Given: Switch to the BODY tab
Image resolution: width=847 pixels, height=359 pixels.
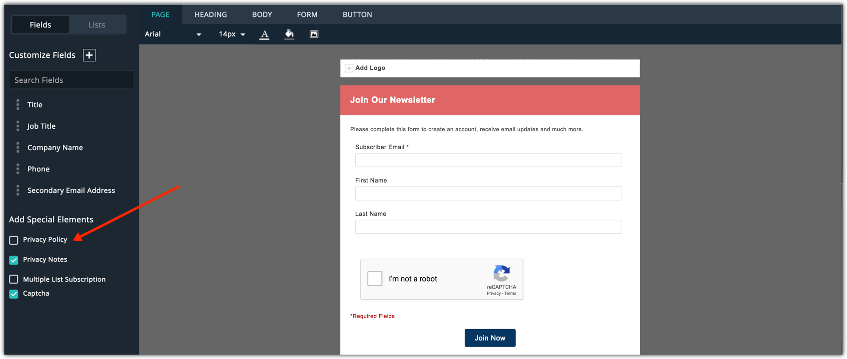Looking at the screenshot, I should [262, 14].
